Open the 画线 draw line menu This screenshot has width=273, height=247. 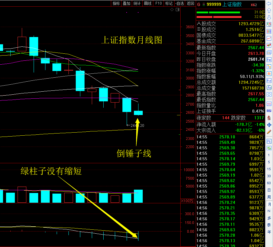[x=148, y=4]
